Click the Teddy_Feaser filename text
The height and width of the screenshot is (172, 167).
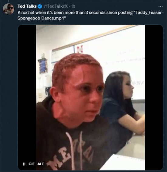pos(148,12)
